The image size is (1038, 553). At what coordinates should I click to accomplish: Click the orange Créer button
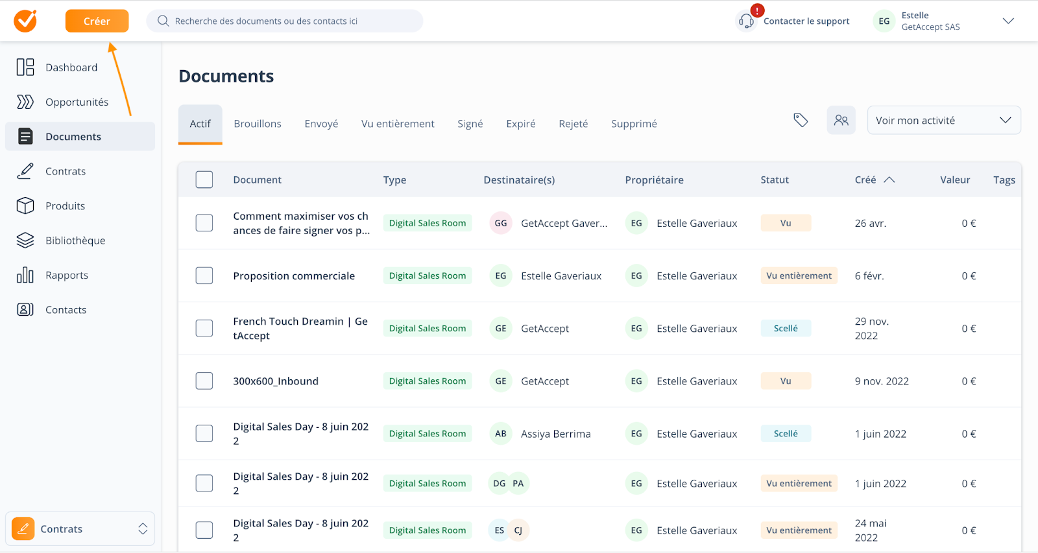[x=97, y=21]
